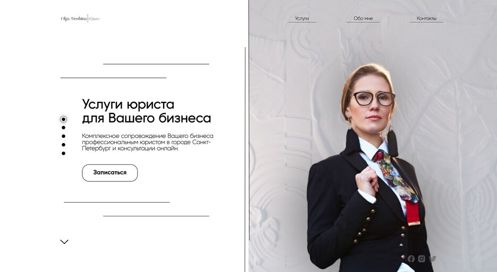The image size is (497, 272).
Task: Open the Обо мне menu item
Action: [363, 19]
